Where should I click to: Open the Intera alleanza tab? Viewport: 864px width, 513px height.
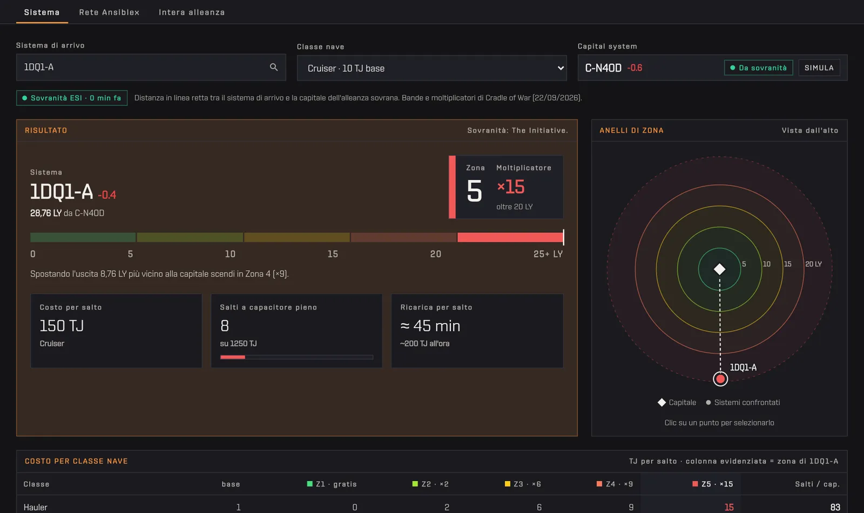click(x=192, y=12)
